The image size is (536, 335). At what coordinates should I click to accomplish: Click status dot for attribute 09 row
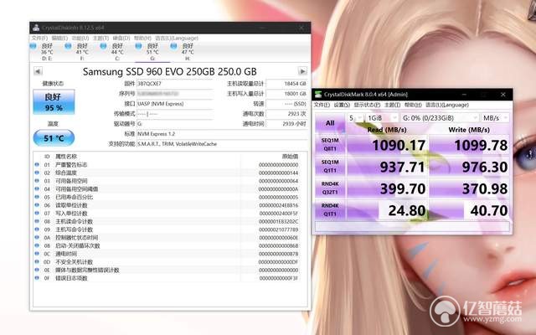37,229
